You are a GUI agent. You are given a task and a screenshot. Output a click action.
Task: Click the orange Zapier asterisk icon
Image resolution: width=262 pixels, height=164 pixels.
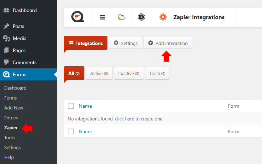163,17
